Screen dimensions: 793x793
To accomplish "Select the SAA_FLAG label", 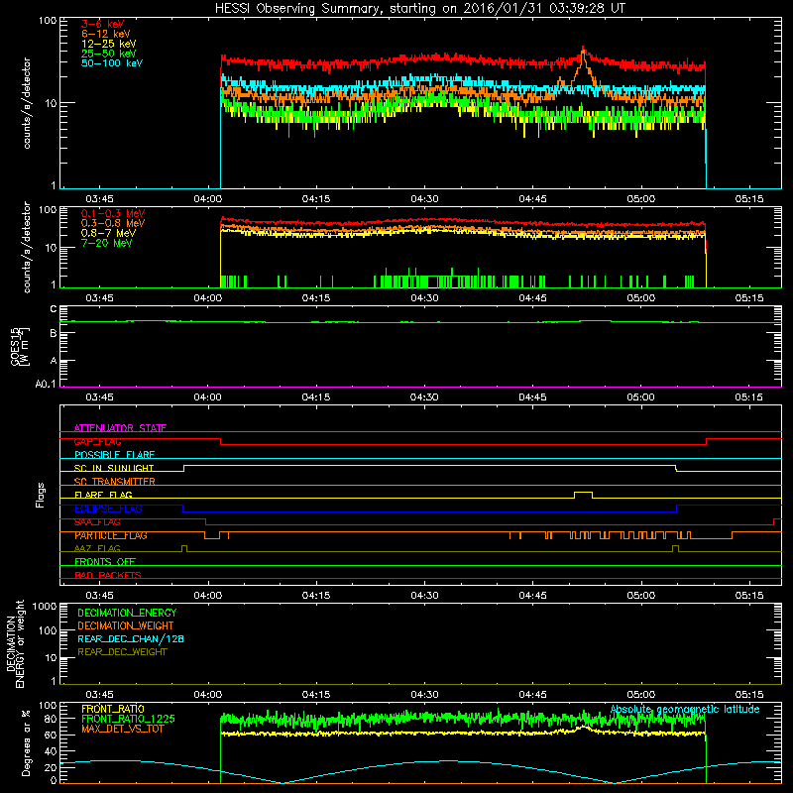I will point(97,522).
